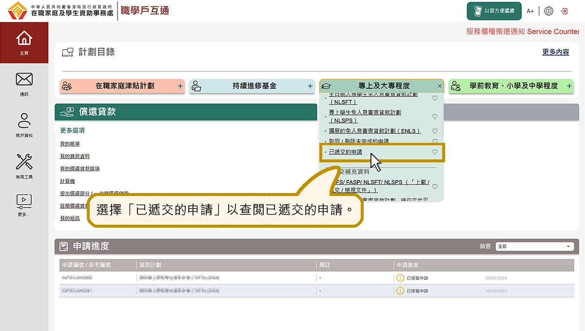Click the logout icon at top right
Screen dimensions: 585x331
coord(565,11)
